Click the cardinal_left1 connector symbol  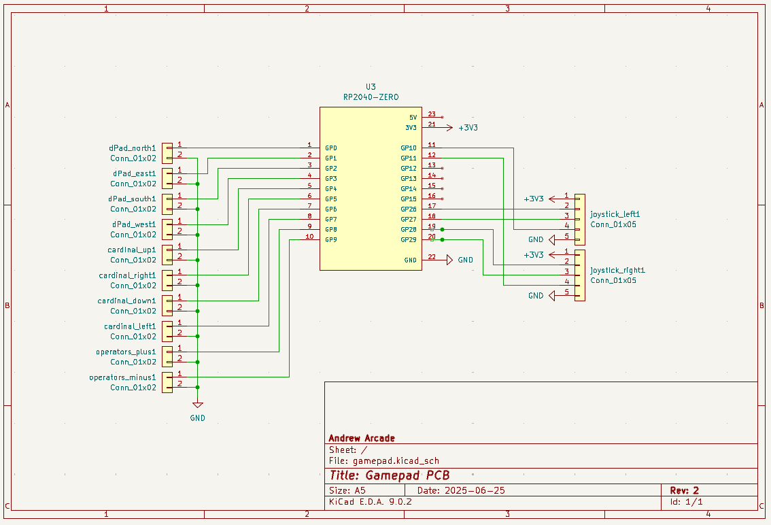pyautogui.click(x=167, y=332)
